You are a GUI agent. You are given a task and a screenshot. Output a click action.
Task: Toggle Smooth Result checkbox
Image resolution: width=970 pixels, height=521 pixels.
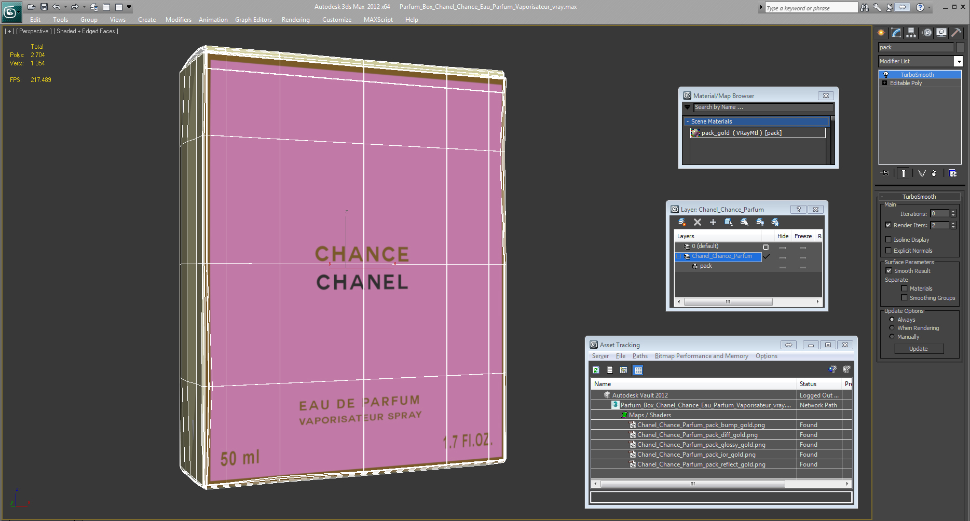[x=889, y=271]
